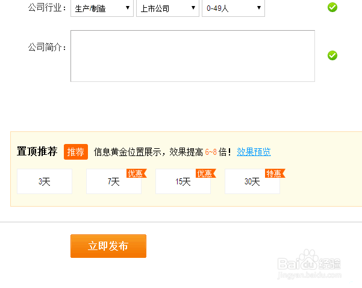Click green checkmark beside 公司简介 box

click(x=332, y=55)
